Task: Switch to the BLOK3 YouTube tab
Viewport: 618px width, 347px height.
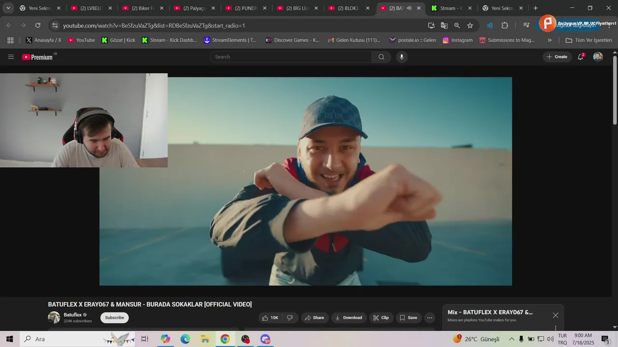Action: coord(349,8)
